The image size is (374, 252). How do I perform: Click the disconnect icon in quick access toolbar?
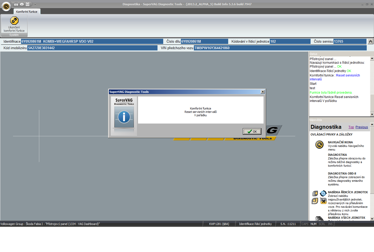pyautogui.click(x=28, y=4)
